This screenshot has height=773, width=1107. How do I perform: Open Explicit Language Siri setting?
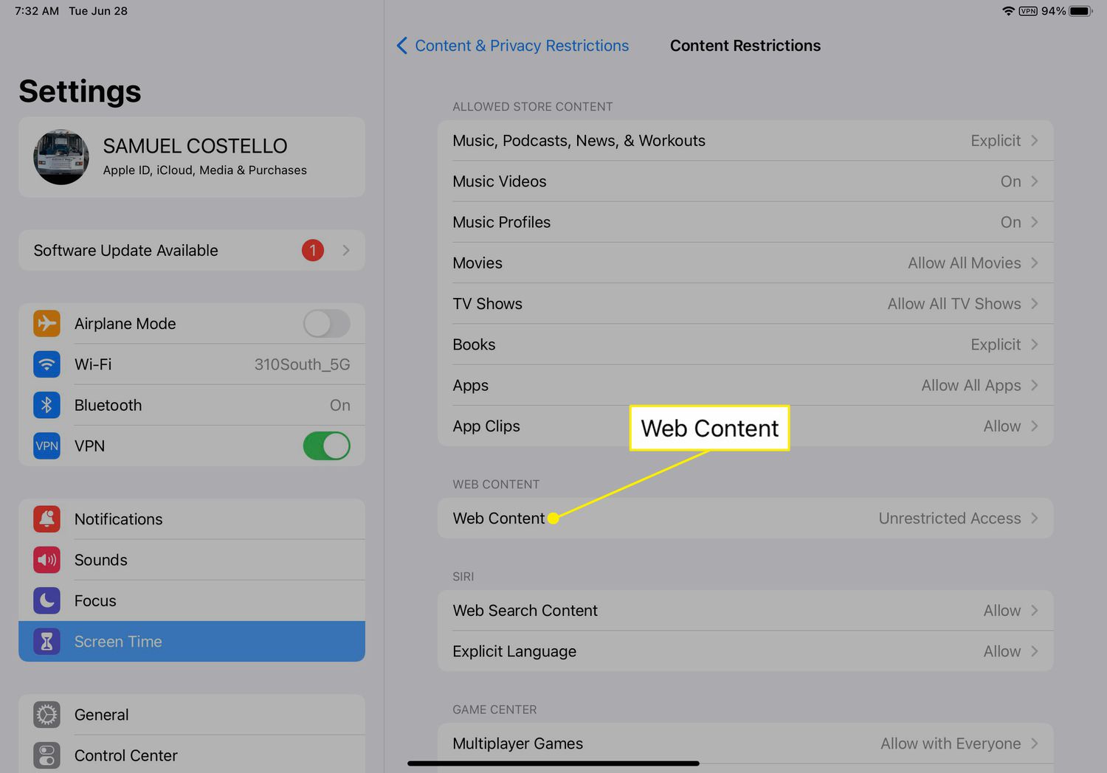[745, 651]
